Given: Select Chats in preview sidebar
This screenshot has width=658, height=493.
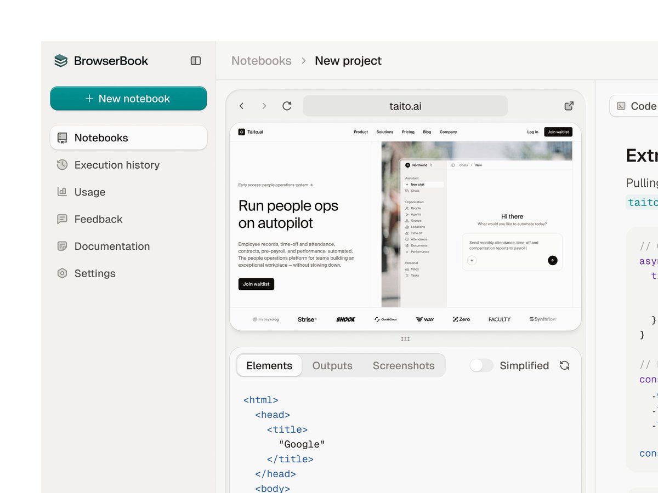Looking at the screenshot, I should pyautogui.click(x=412, y=191).
